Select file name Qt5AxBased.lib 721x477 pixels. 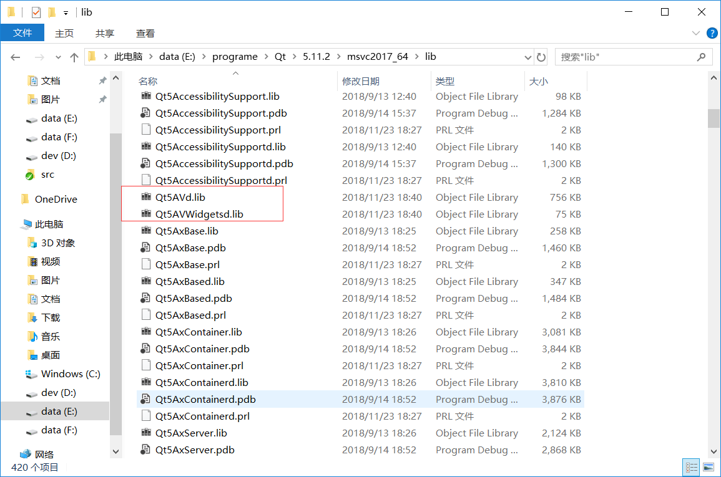click(x=190, y=281)
